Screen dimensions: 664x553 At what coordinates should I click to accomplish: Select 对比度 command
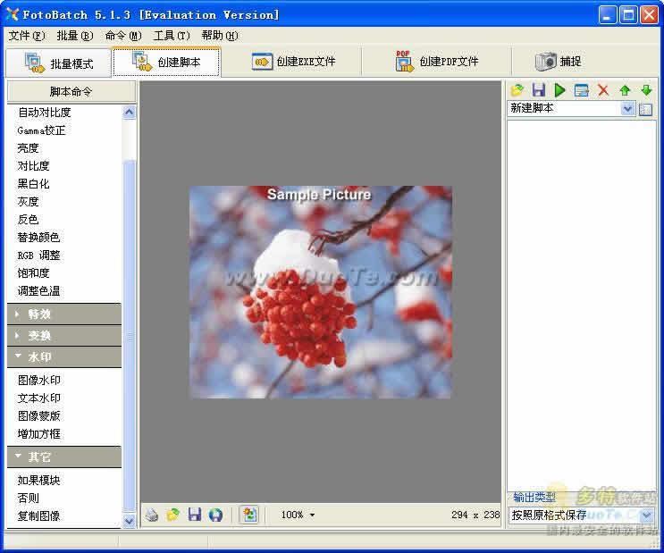[33, 166]
